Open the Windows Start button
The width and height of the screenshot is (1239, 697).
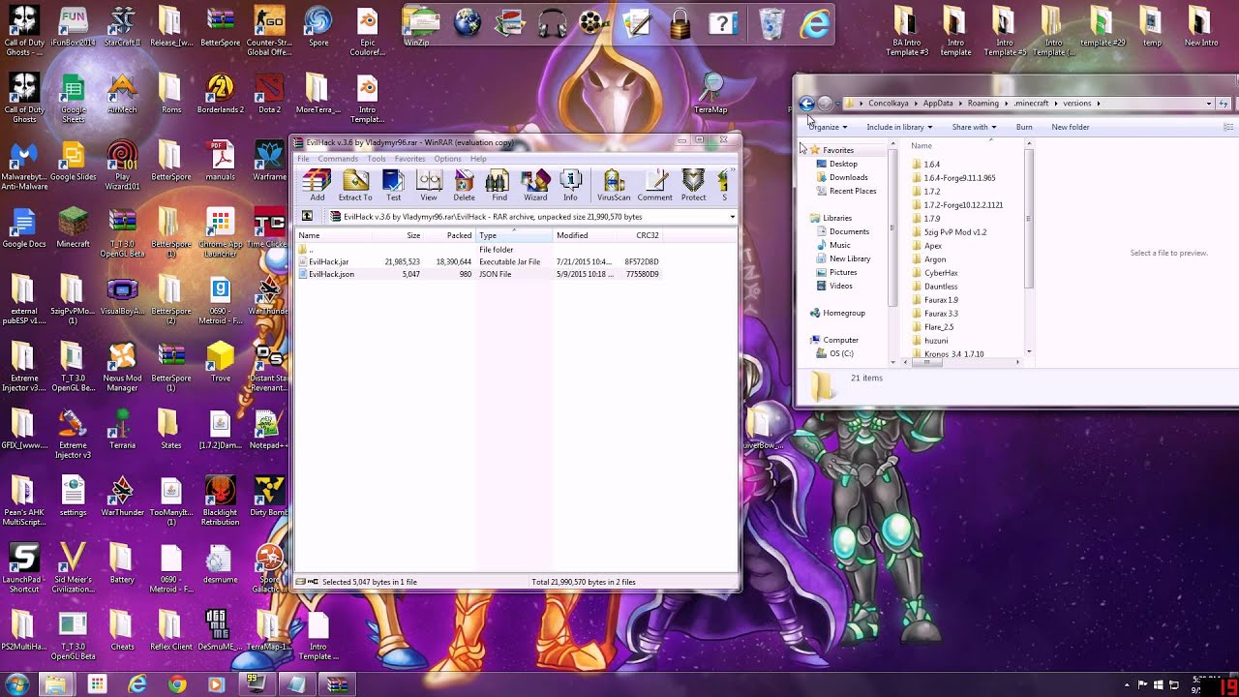16,684
